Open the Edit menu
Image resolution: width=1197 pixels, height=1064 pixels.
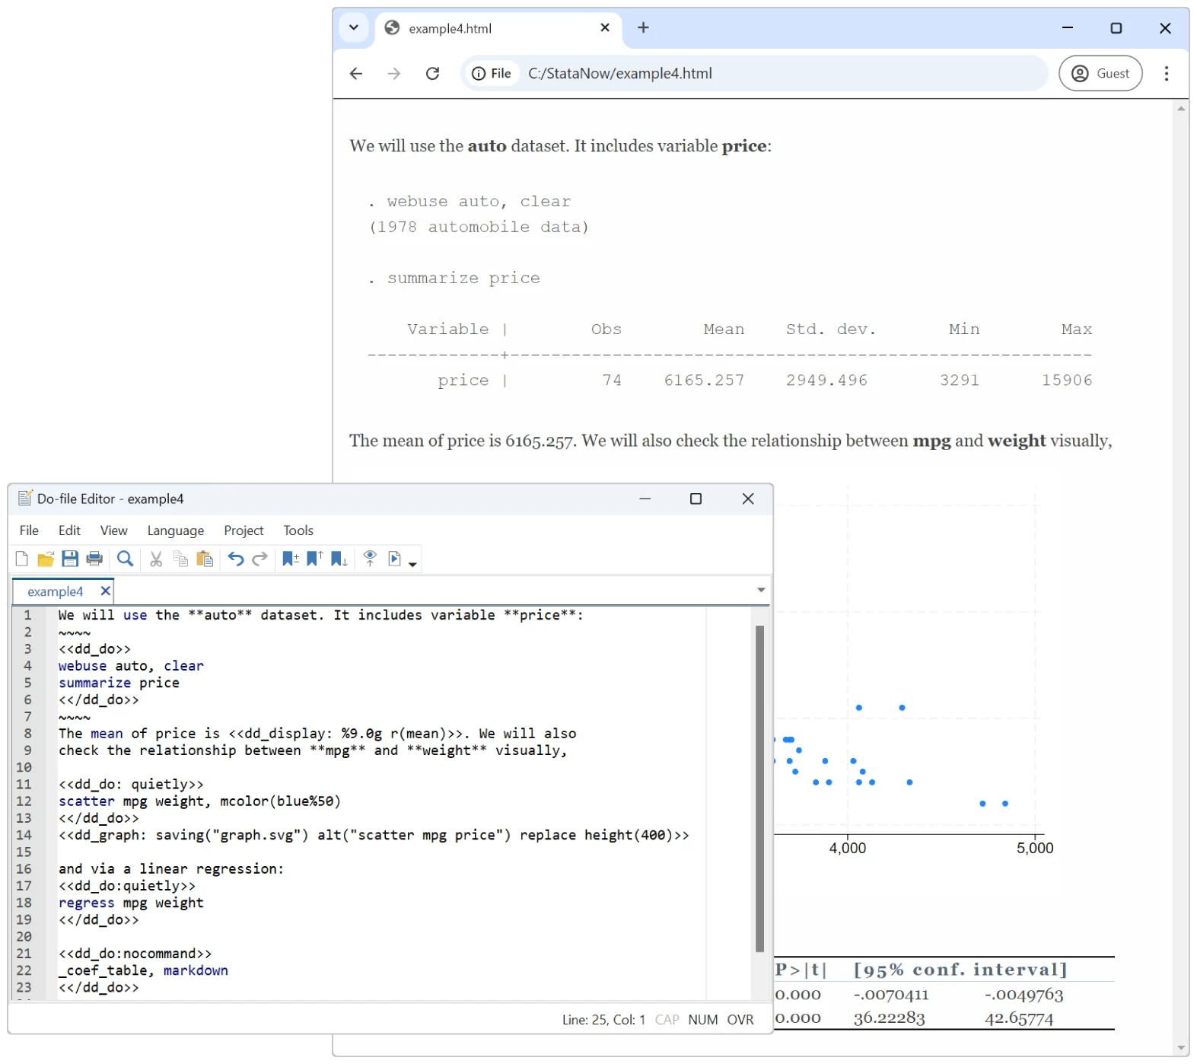click(x=69, y=530)
